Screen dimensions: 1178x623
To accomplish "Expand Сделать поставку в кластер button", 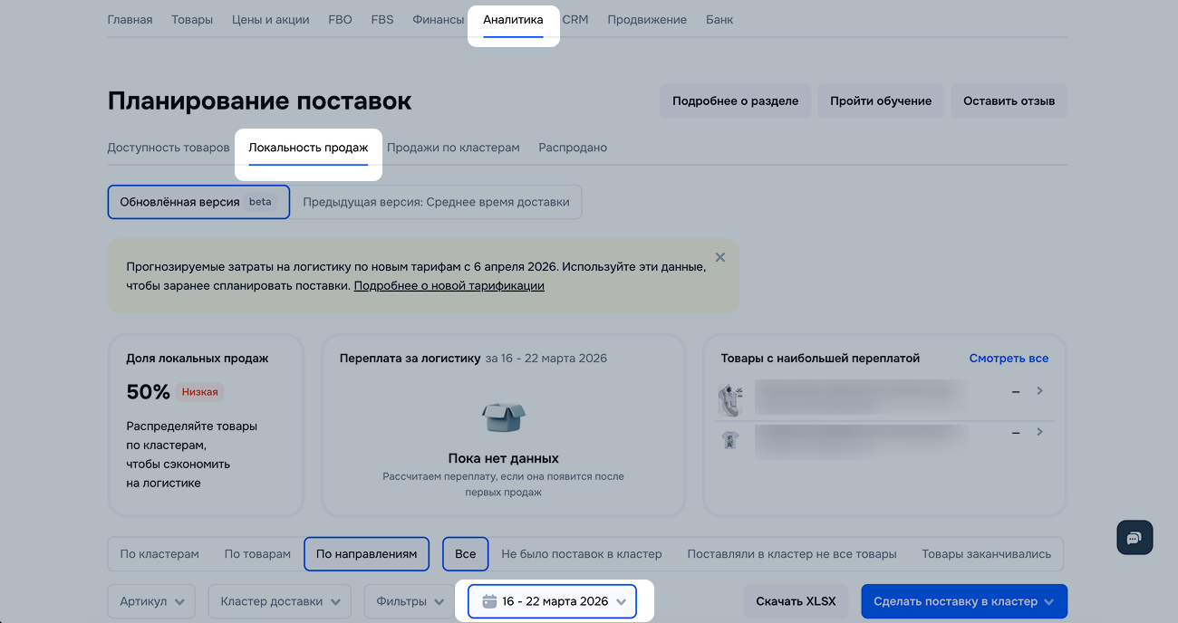I will point(963,601).
